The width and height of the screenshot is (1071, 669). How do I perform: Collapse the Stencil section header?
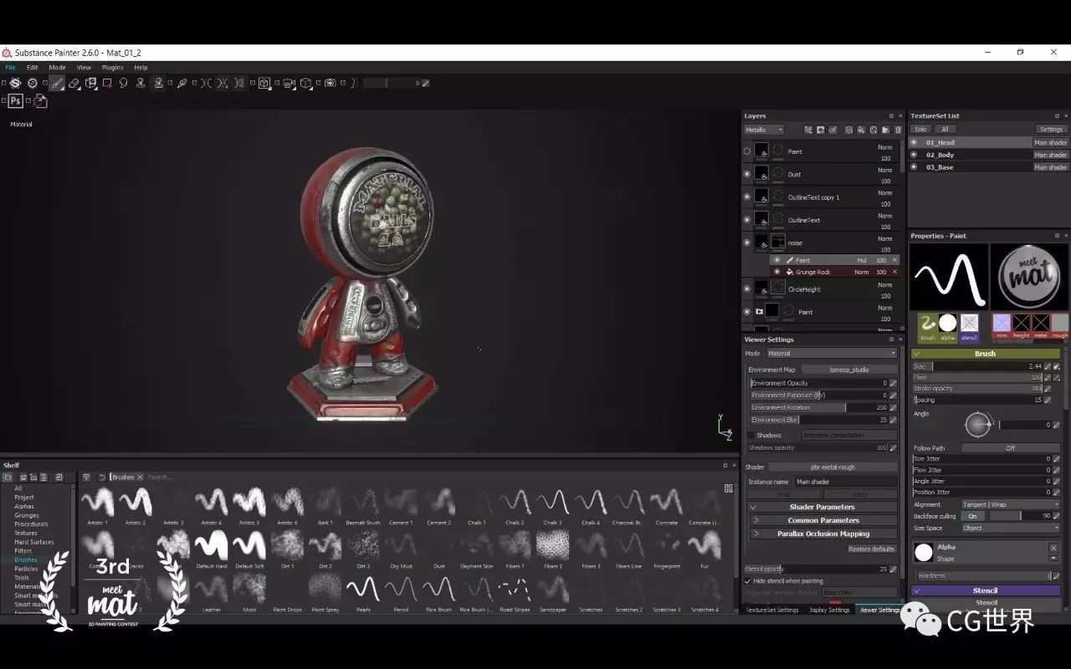[x=985, y=590]
